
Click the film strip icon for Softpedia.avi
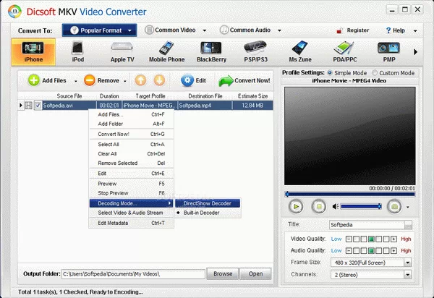tap(28, 106)
